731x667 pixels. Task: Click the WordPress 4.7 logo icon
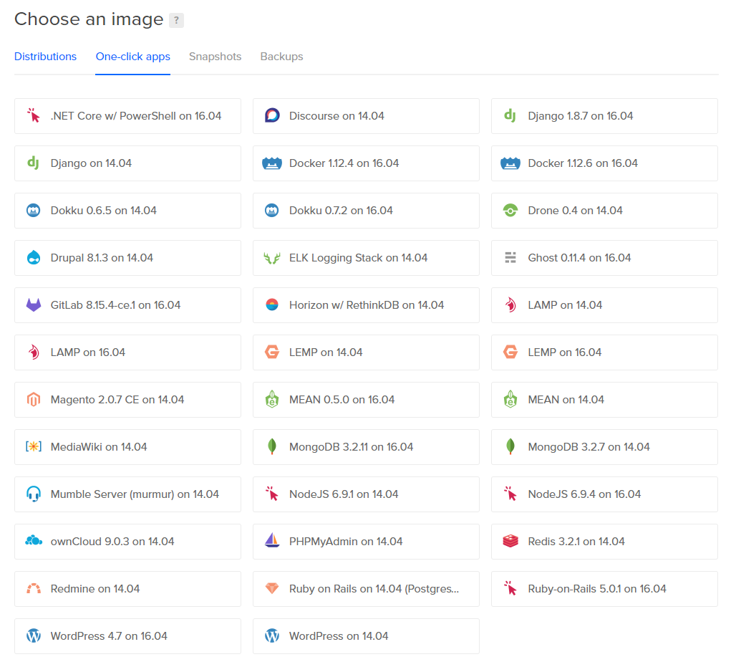point(33,635)
